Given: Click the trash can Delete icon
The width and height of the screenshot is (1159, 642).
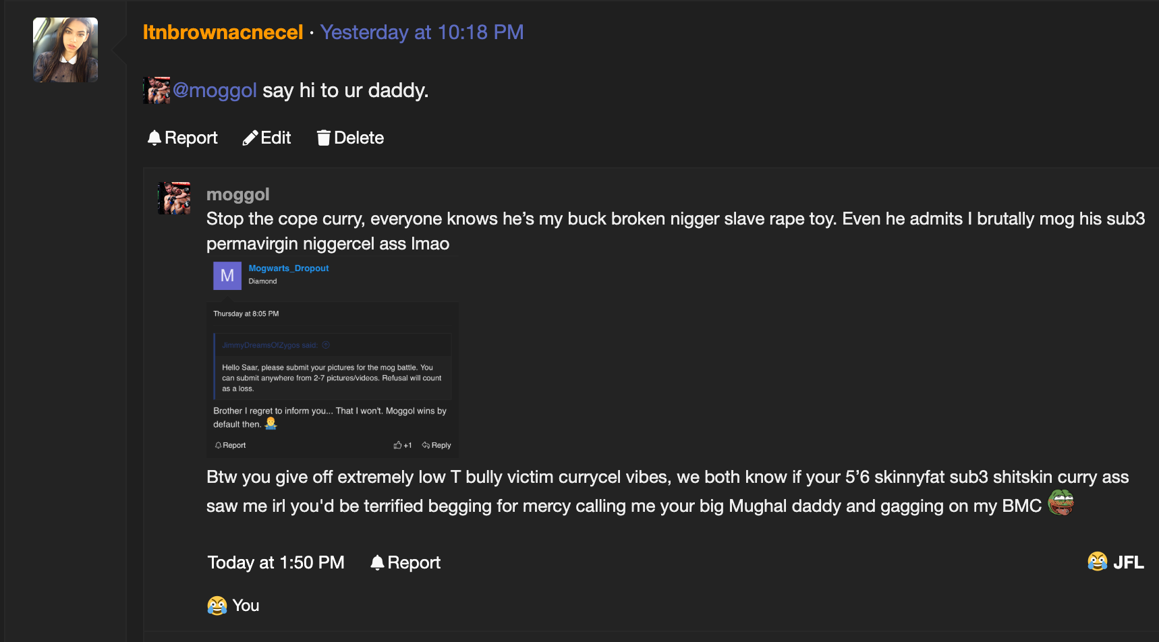Looking at the screenshot, I should (x=324, y=138).
